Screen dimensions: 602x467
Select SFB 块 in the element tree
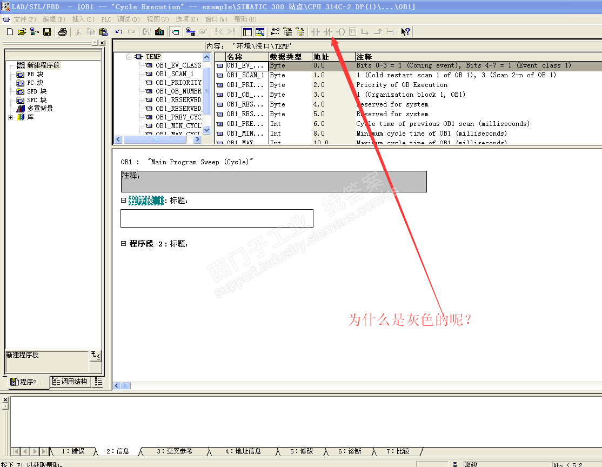coord(37,91)
